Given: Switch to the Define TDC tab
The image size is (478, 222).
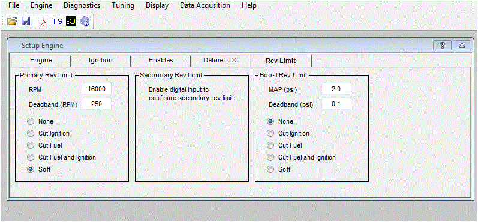Looking at the screenshot, I should coord(221,61).
